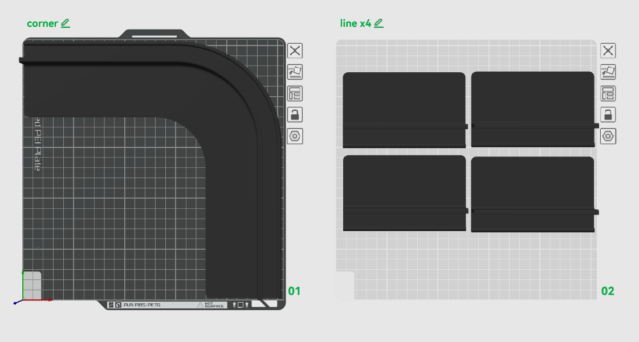The image size is (639, 342).
Task: Auto-orient objects on plate 02
Action: click(608, 72)
